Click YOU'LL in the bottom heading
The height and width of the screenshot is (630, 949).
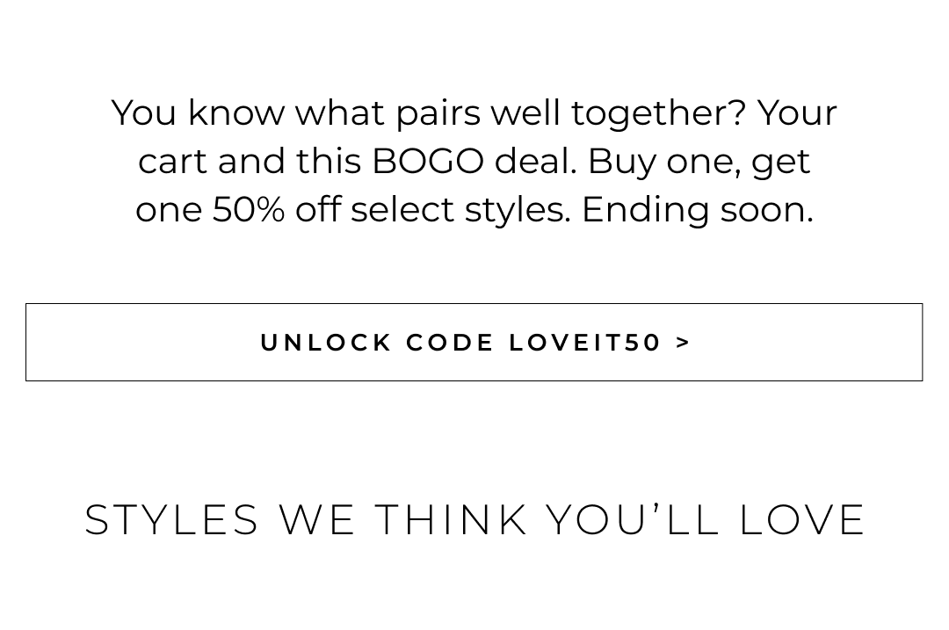coord(633,519)
